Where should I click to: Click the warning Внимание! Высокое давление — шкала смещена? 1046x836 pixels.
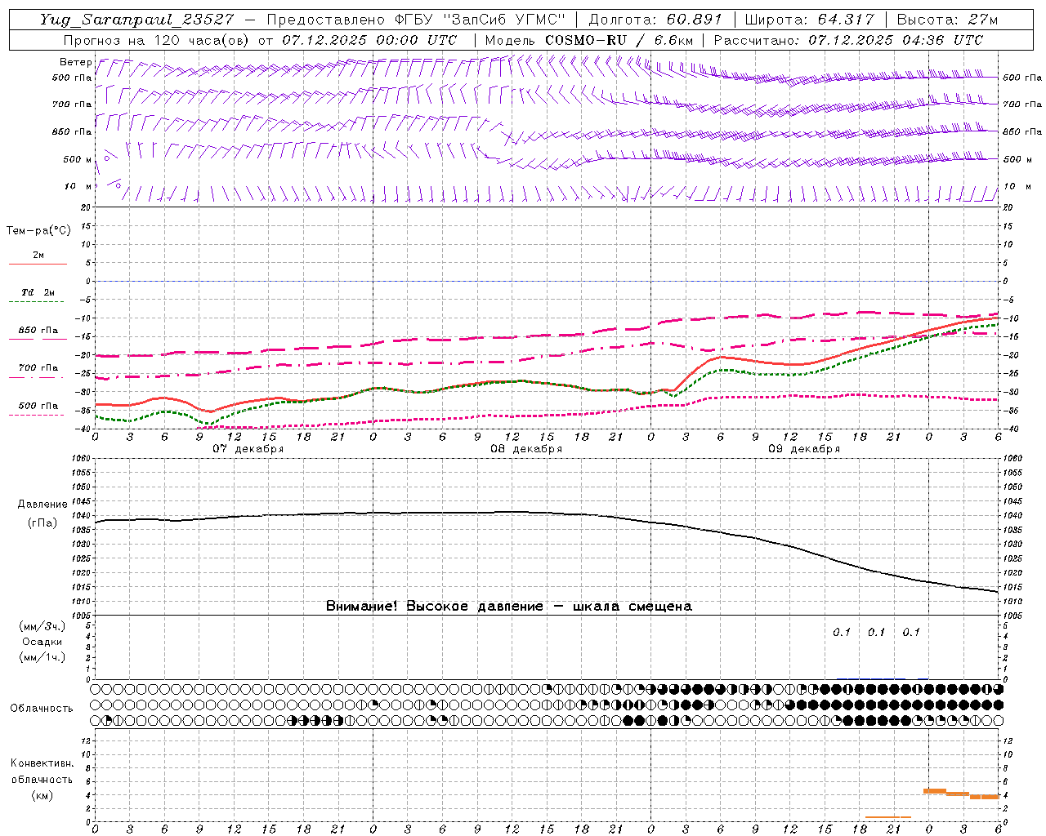tap(508, 607)
